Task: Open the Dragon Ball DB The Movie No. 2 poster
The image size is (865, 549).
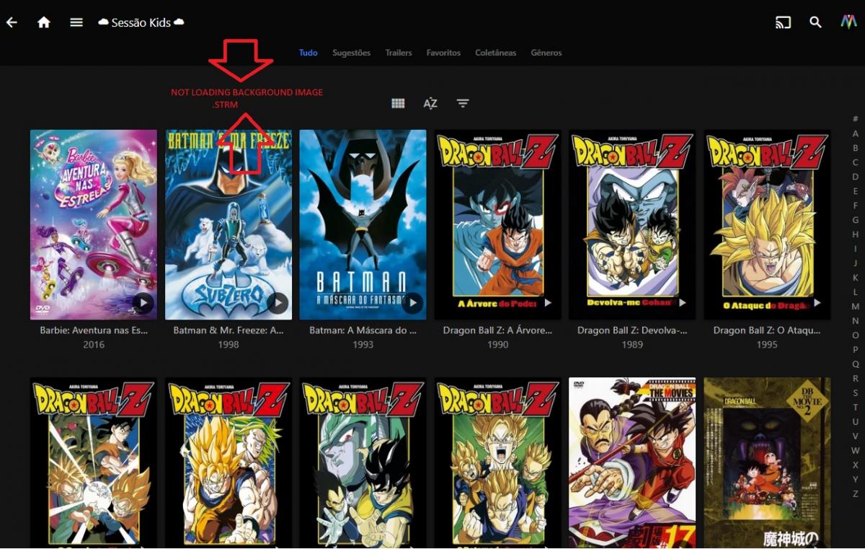Action: (x=768, y=462)
